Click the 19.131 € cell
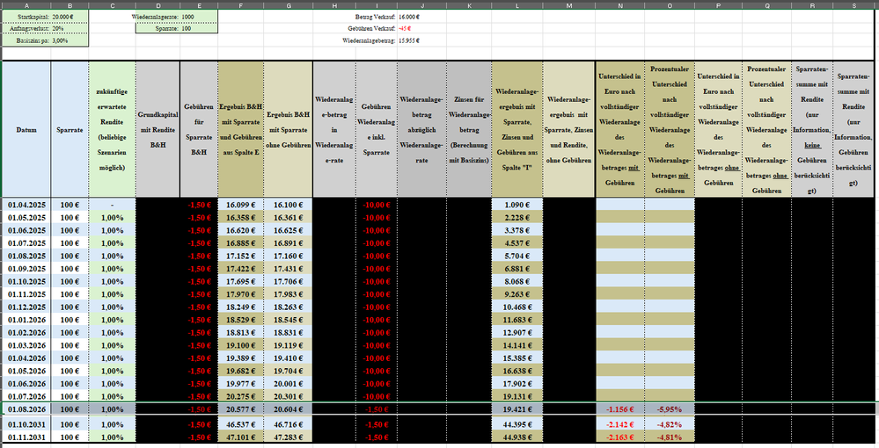The image size is (879, 448). tap(516, 396)
